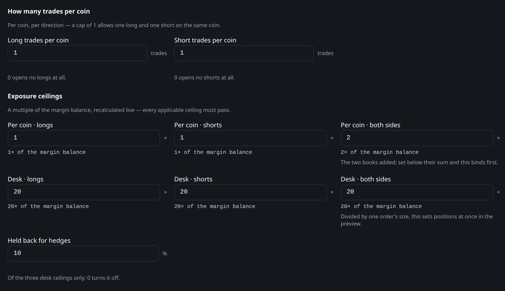Click the 'Per coin · shorts' label

pos(198,125)
